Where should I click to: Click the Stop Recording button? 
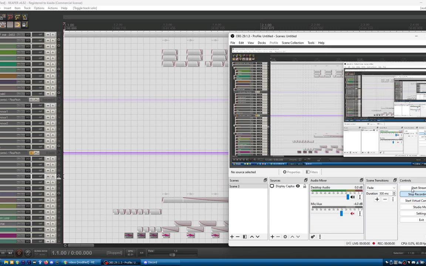417,194
